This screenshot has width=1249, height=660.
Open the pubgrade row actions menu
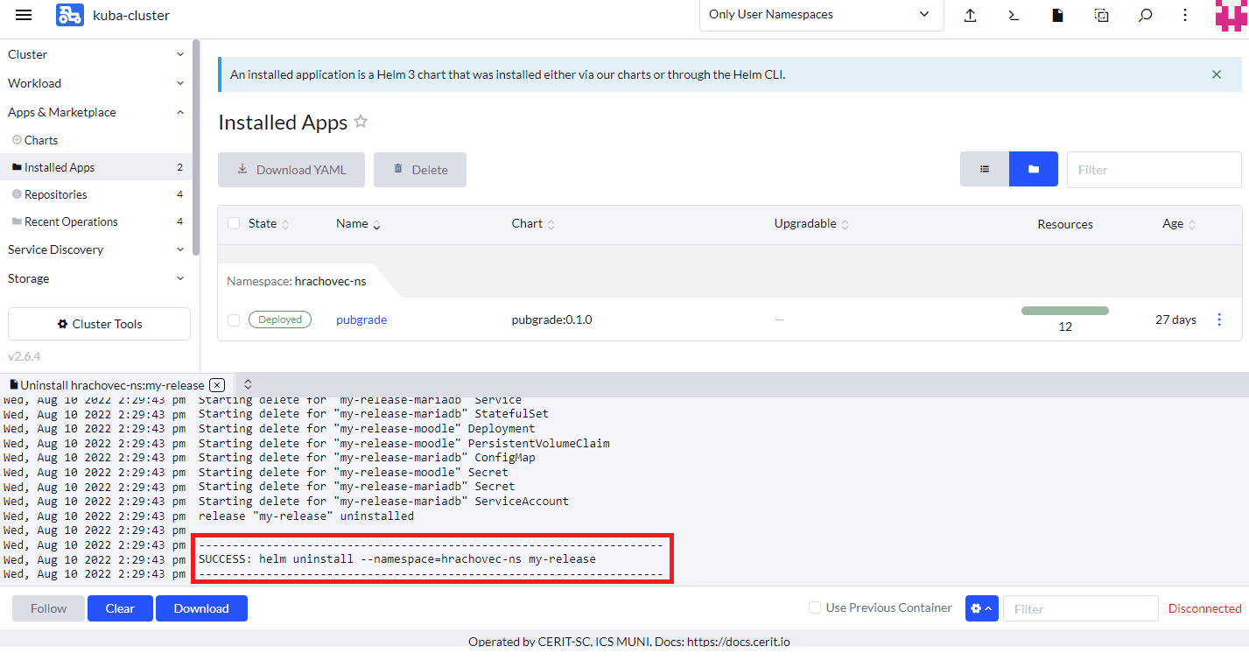tap(1219, 319)
